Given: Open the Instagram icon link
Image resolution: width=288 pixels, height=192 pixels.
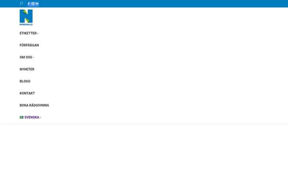Looking at the screenshot, I should coord(33,3).
